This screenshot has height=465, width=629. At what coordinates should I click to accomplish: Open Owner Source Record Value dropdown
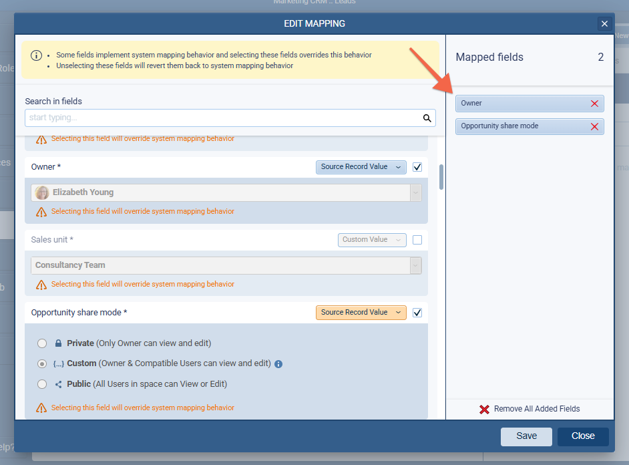point(361,167)
